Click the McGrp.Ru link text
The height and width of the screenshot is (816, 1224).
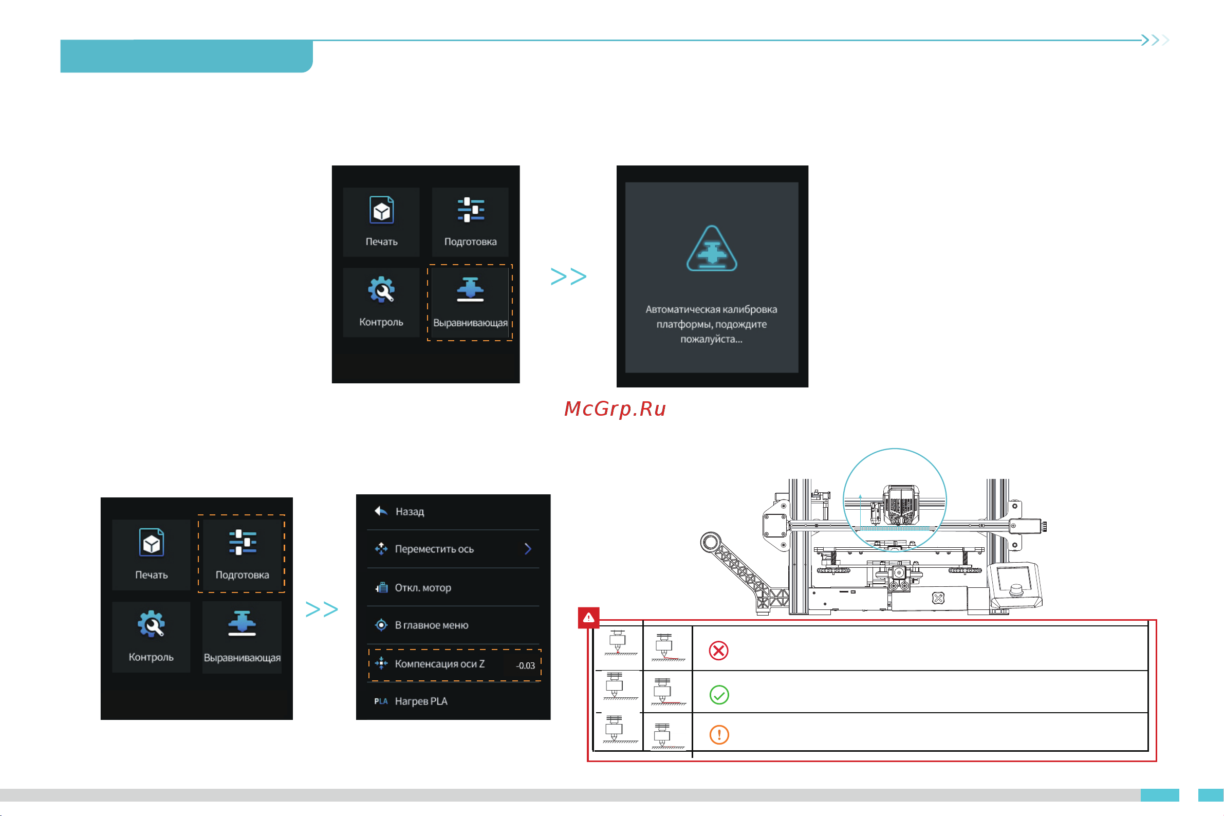pyautogui.click(x=615, y=409)
